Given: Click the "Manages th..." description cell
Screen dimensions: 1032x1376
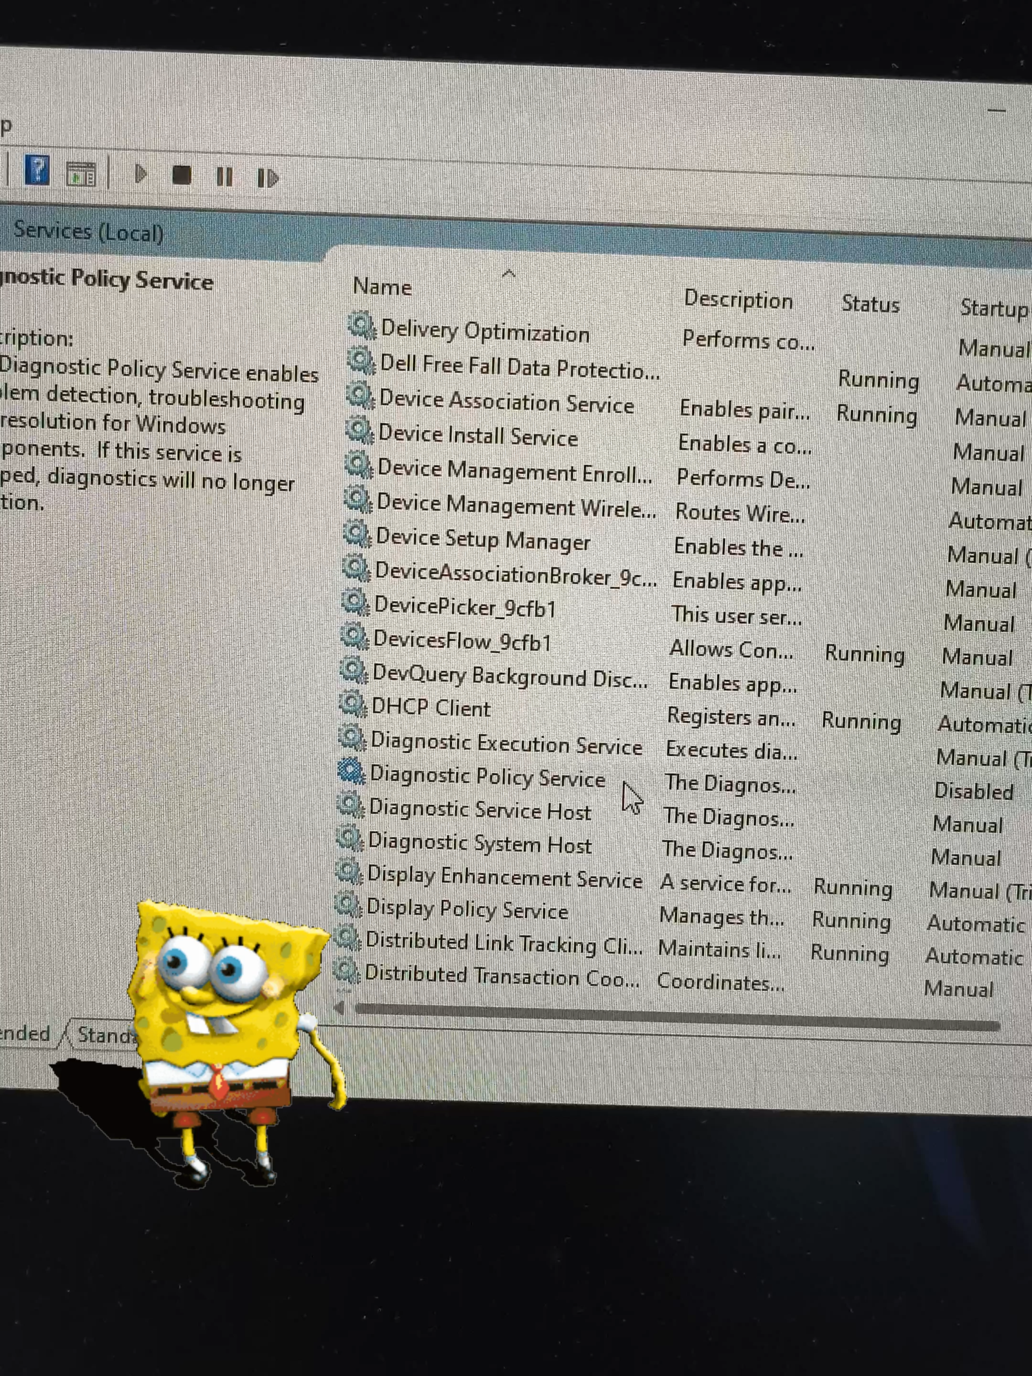Looking at the screenshot, I should 722,916.
